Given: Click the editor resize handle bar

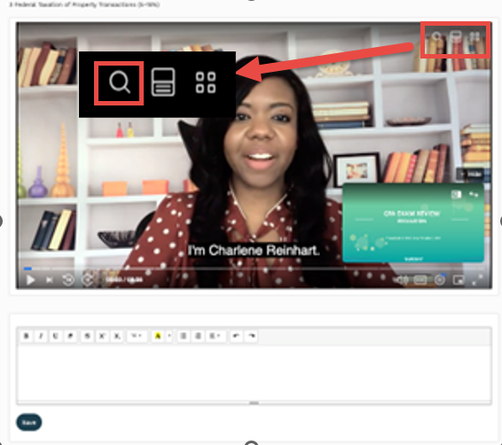Looking at the screenshot, I should (254, 402).
